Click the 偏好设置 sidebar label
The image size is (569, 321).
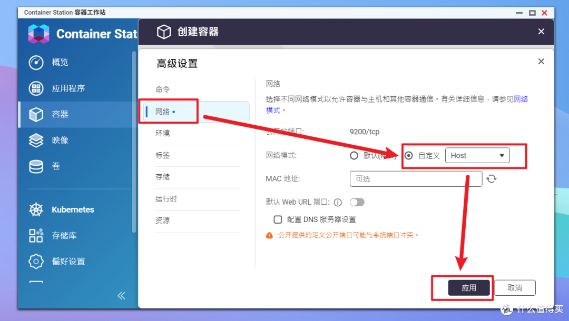click(68, 261)
